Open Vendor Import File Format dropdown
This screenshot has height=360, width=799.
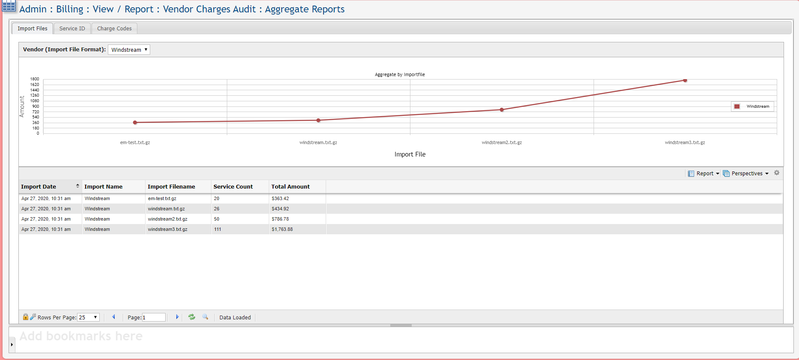tap(129, 50)
